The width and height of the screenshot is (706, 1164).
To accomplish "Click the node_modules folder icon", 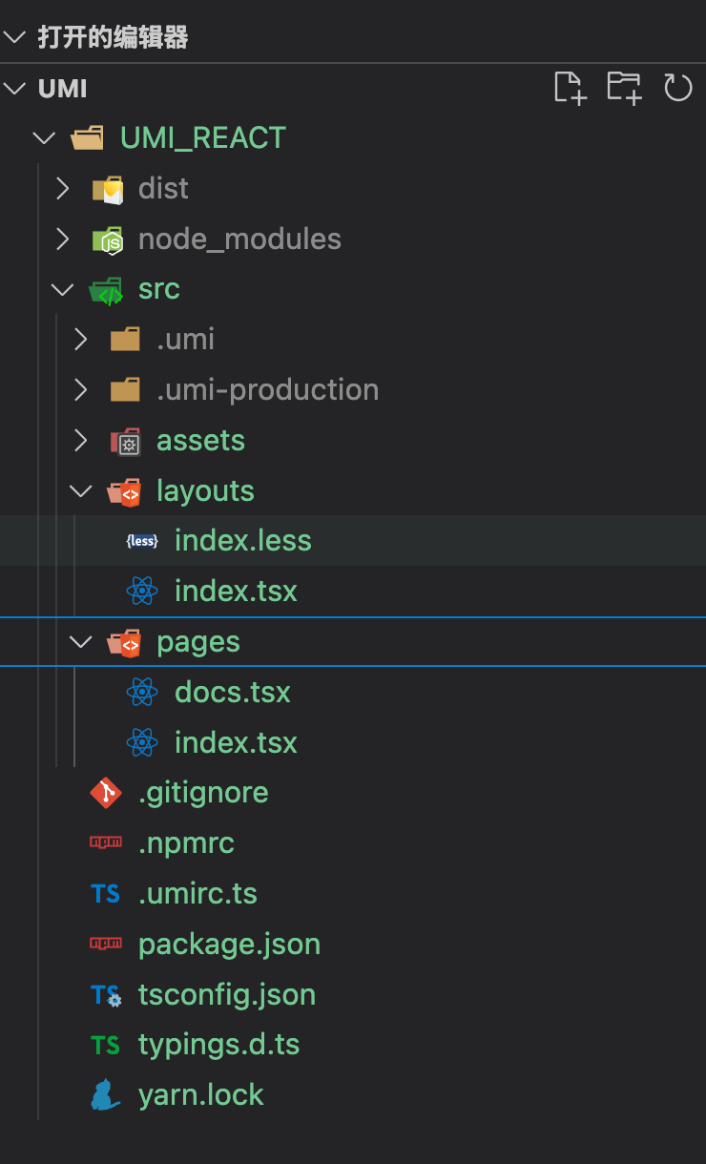I will tap(108, 239).
